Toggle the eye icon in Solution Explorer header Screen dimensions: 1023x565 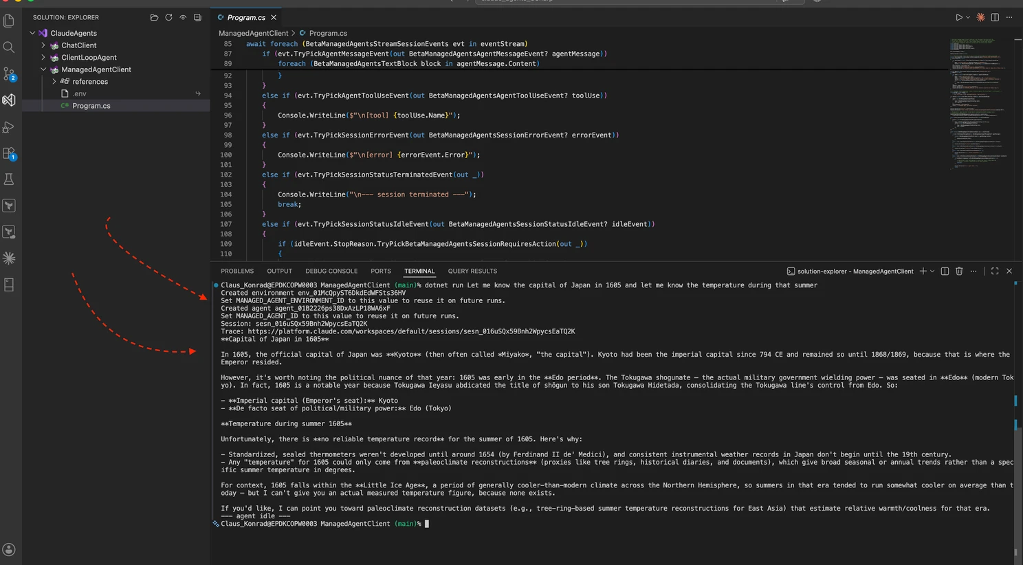point(183,17)
